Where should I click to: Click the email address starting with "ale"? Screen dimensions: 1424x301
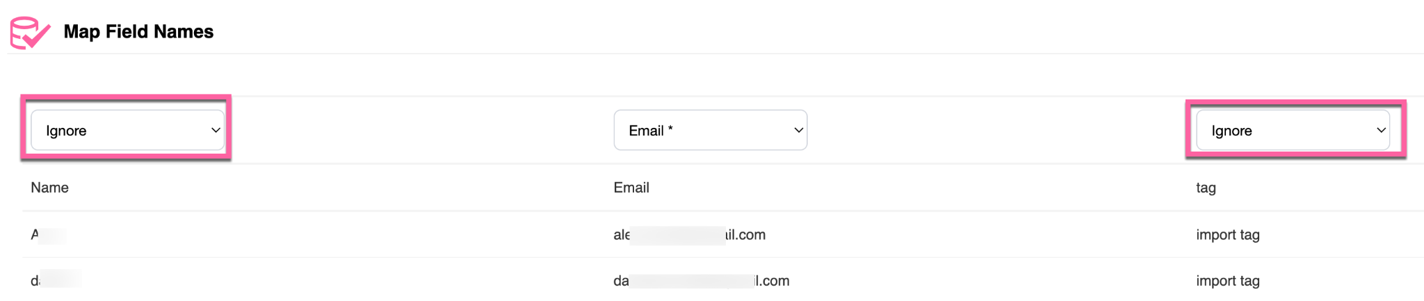click(689, 235)
